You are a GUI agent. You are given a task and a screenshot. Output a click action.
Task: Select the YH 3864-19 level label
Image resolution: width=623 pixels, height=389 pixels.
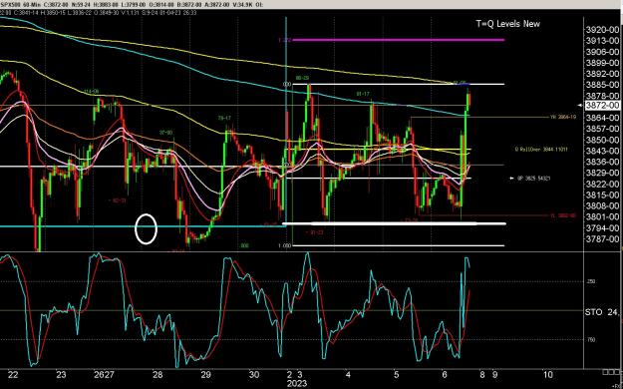(x=563, y=118)
